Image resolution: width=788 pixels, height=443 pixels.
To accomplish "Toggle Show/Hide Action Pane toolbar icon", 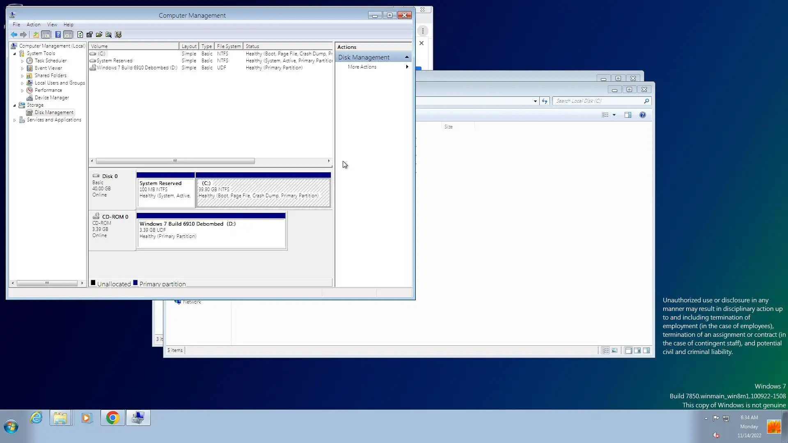I will point(68,35).
